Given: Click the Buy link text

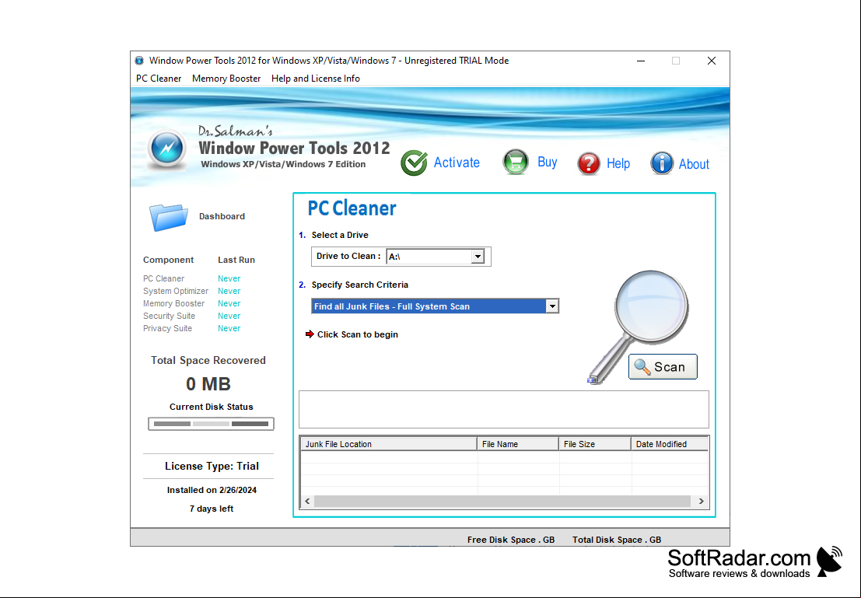Looking at the screenshot, I should 548,162.
